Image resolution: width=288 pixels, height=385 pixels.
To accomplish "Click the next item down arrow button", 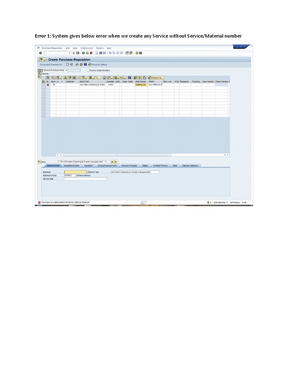I will pos(116,162).
